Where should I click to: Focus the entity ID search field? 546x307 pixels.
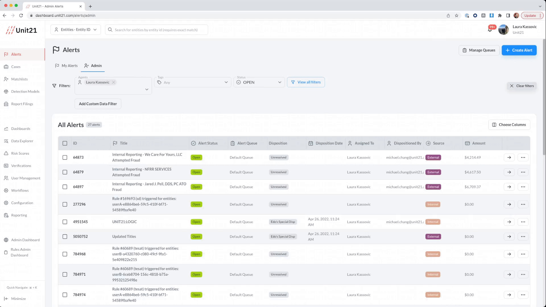coord(156,30)
